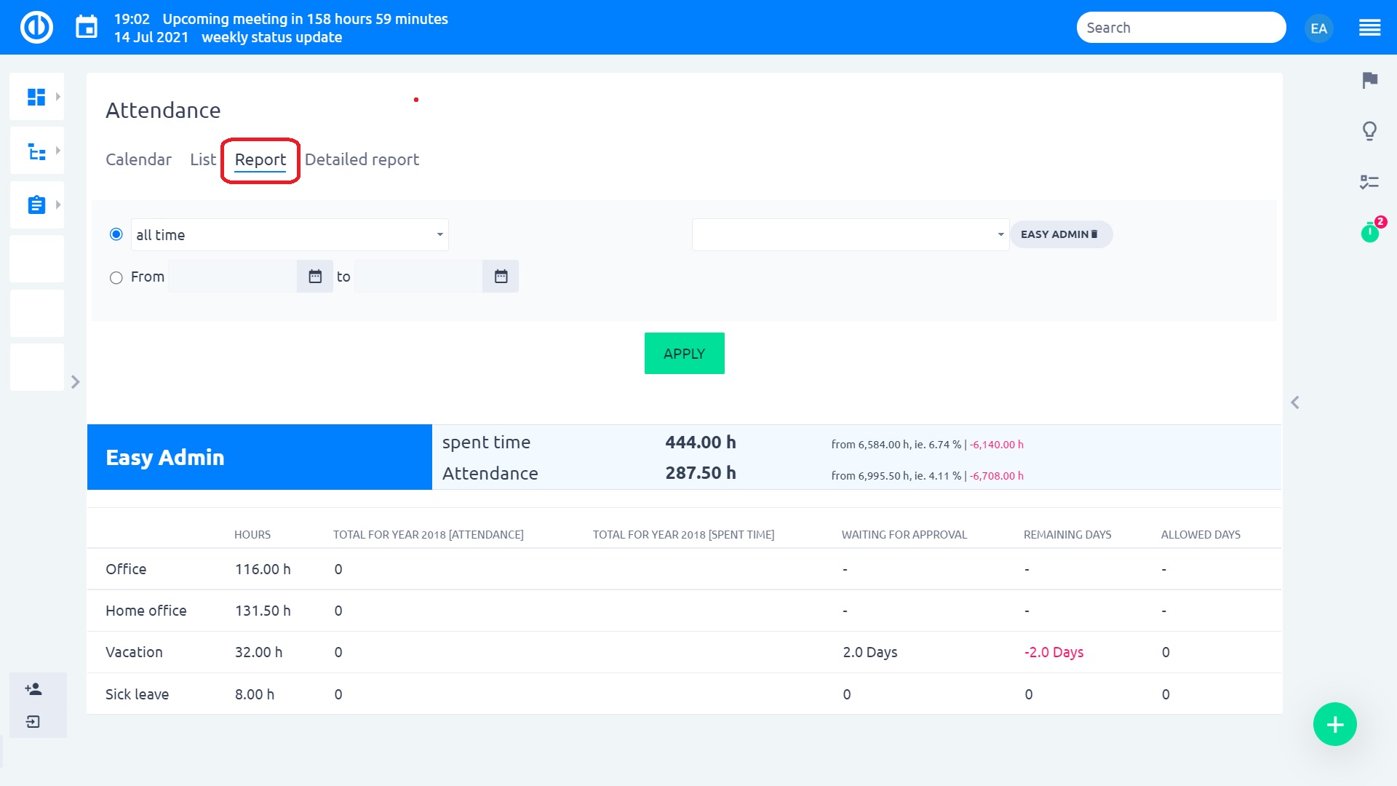This screenshot has width=1397, height=786.
Task: Switch to the Calendar tab
Action: click(138, 159)
